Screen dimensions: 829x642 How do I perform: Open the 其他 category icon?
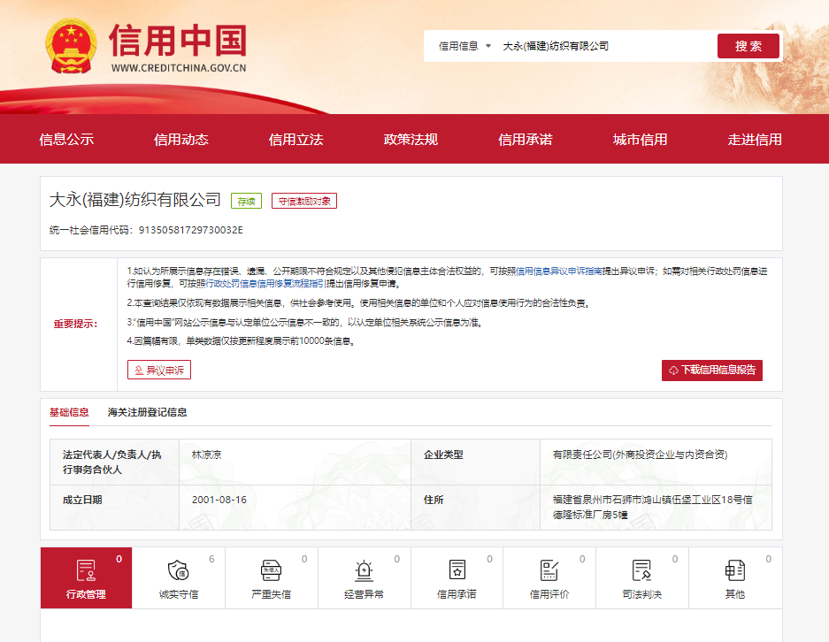[x=734, y=570]
